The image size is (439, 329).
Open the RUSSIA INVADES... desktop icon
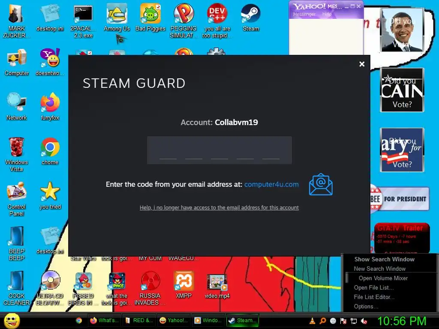[x=150, y=288]
